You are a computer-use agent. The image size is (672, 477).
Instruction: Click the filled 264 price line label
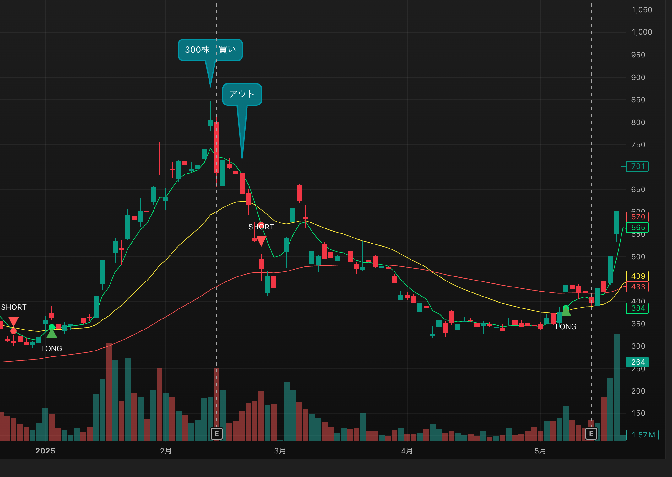click(x=637, y=362)
